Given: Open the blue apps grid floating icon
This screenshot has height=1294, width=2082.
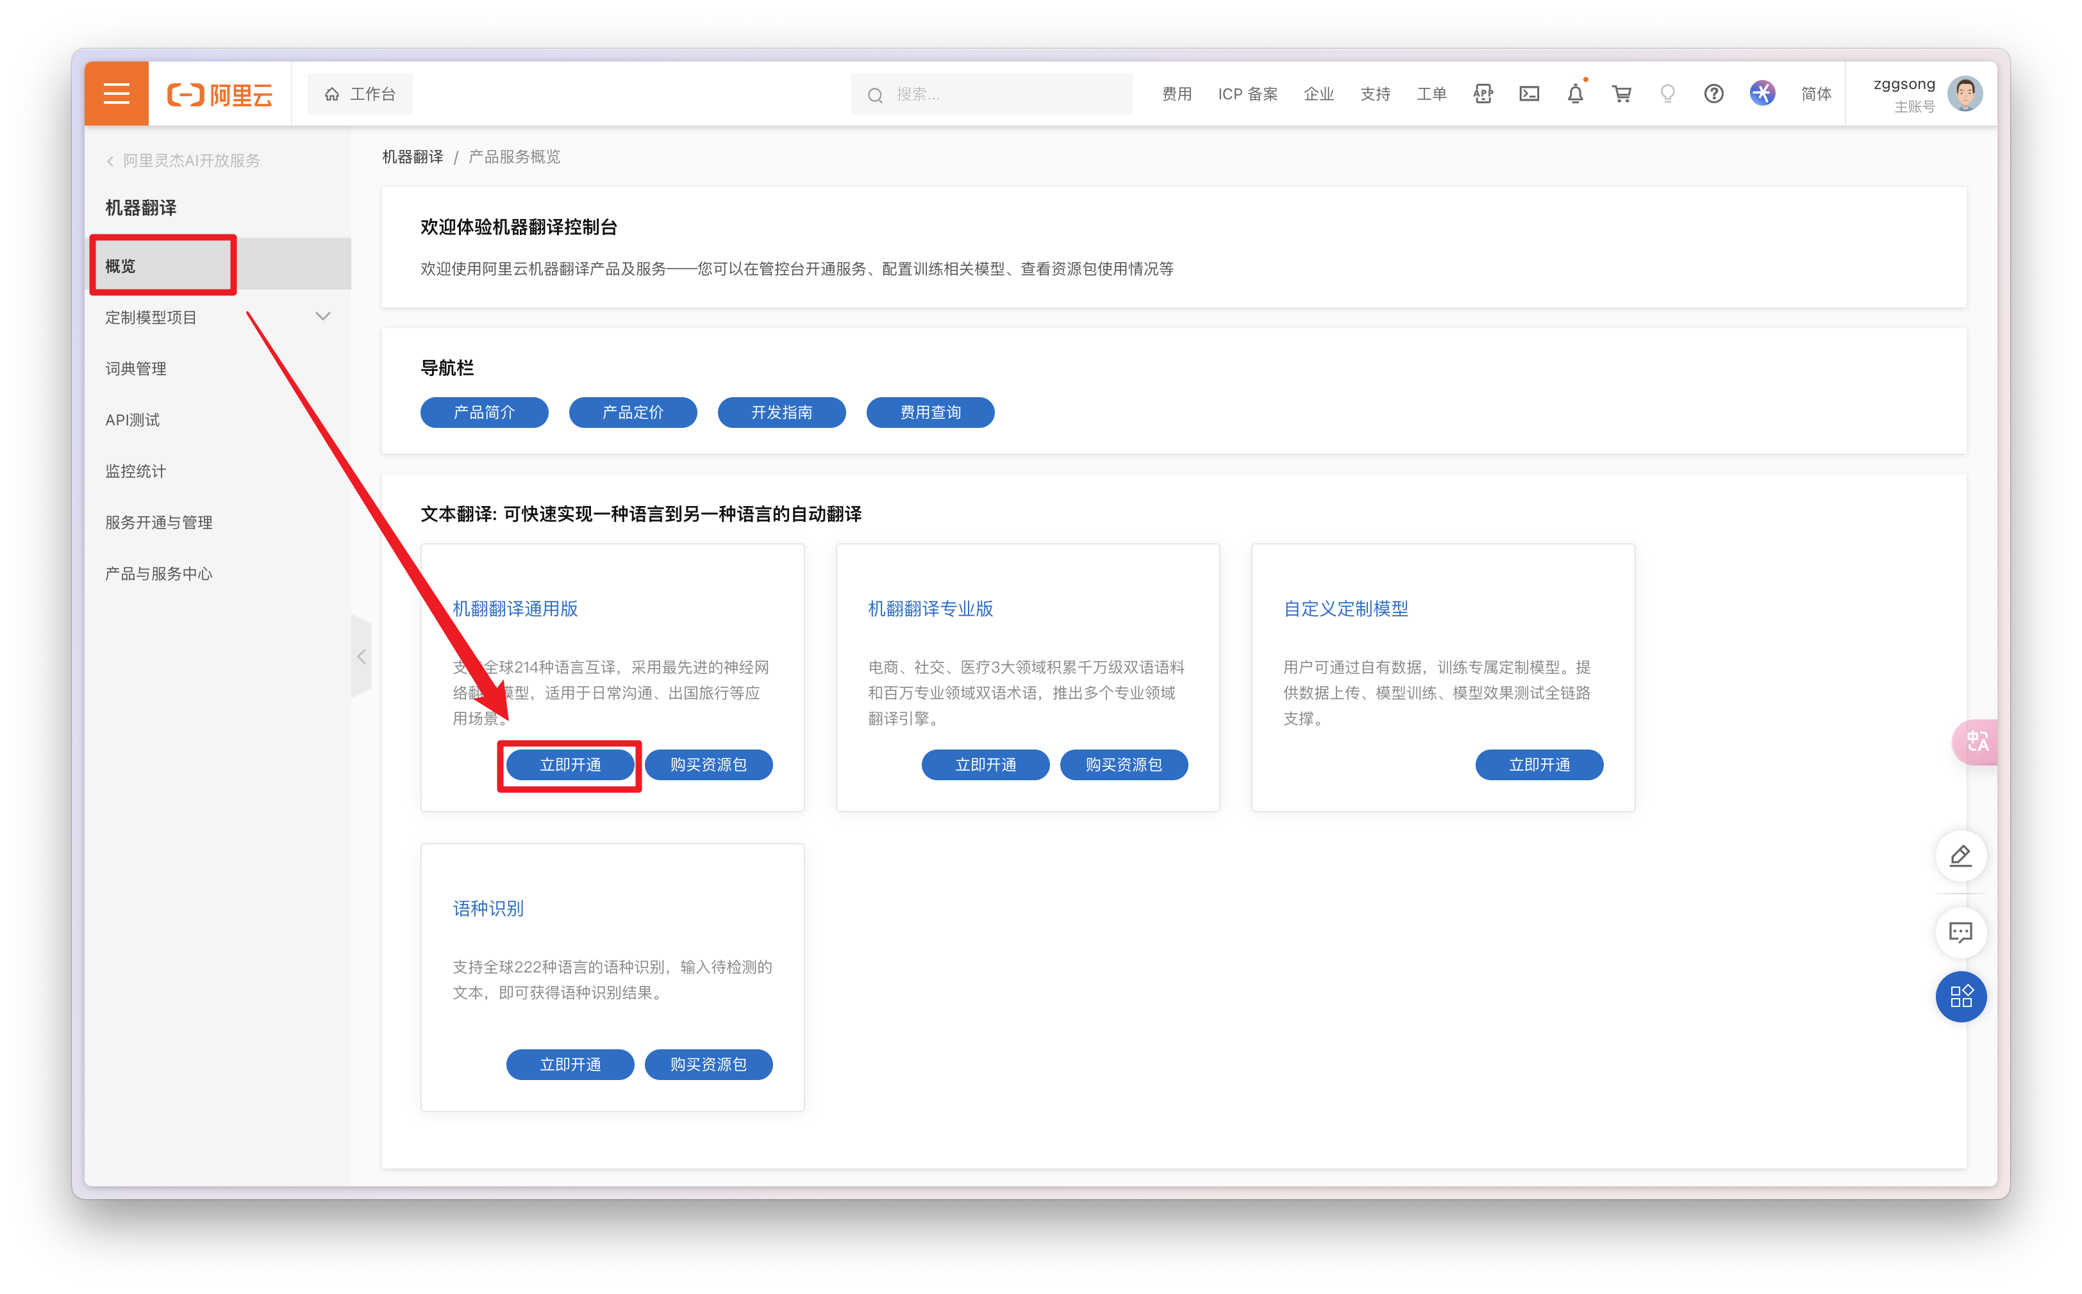Looking at the screenshot, I should 1961,997.
